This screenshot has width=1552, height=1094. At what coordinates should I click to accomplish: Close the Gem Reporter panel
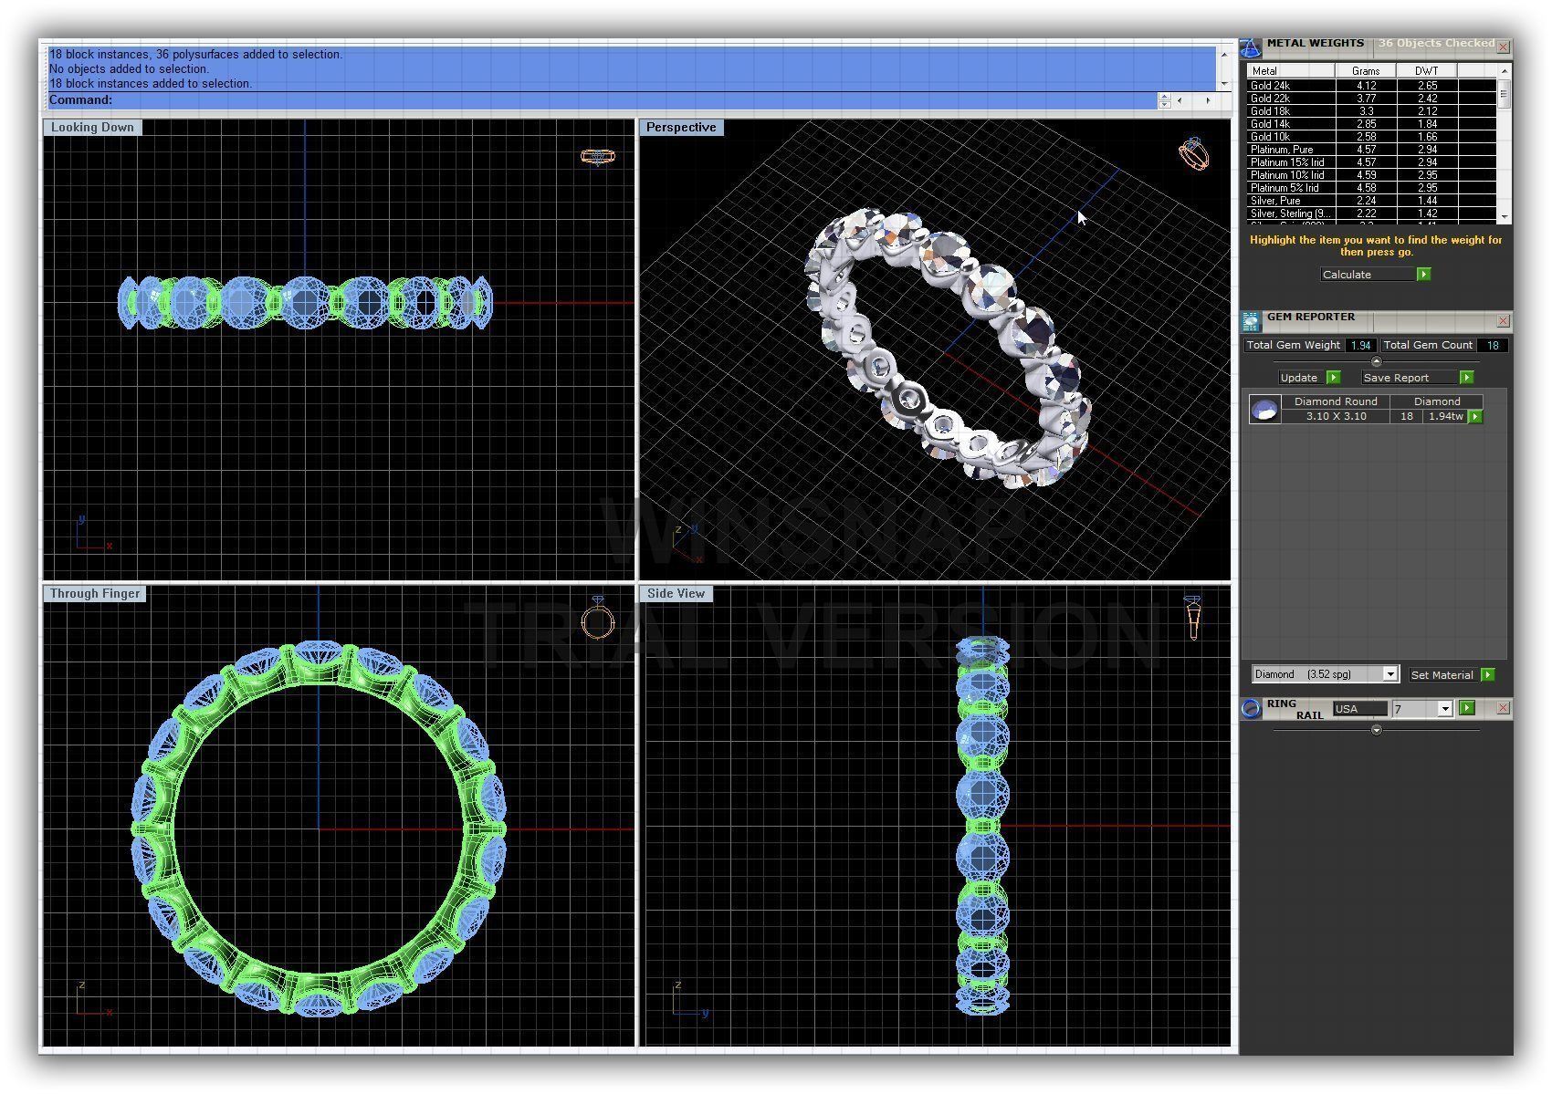(1503, 321)
